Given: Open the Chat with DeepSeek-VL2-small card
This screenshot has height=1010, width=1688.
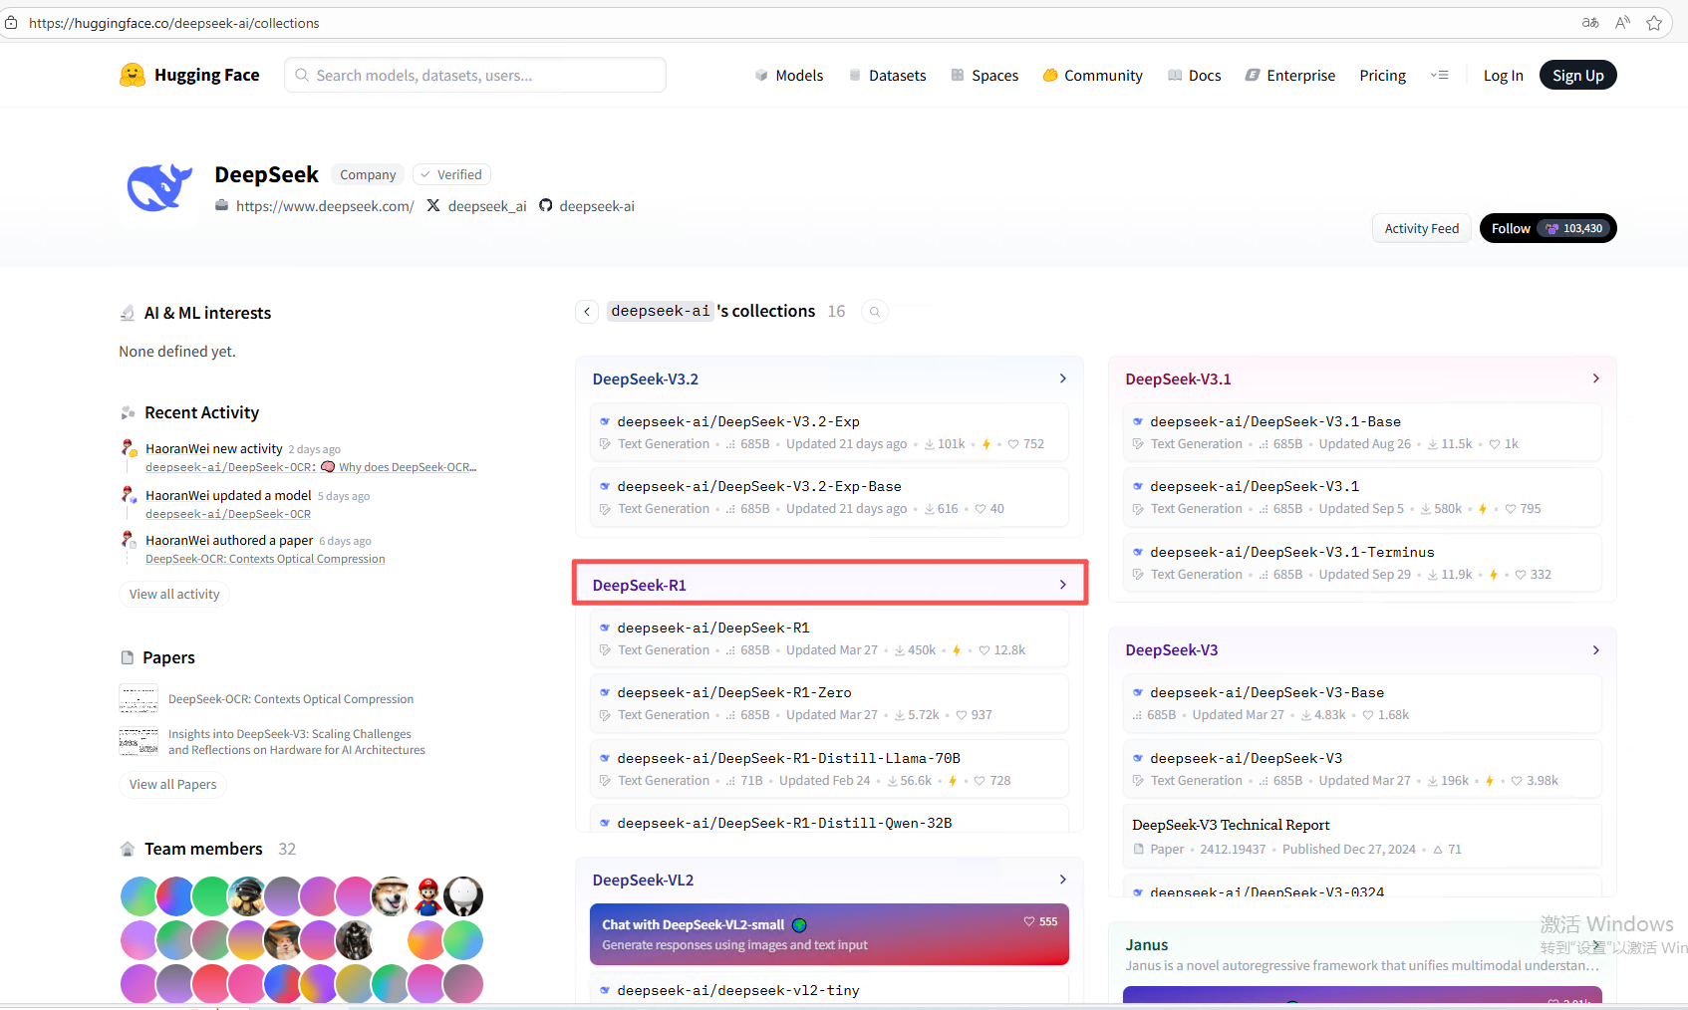Looking at the screenshot, I should [829, 934].
